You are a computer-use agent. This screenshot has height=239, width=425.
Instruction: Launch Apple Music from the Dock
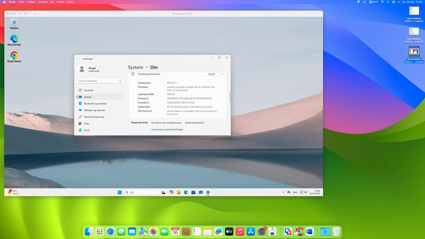[x=240, y=231]
